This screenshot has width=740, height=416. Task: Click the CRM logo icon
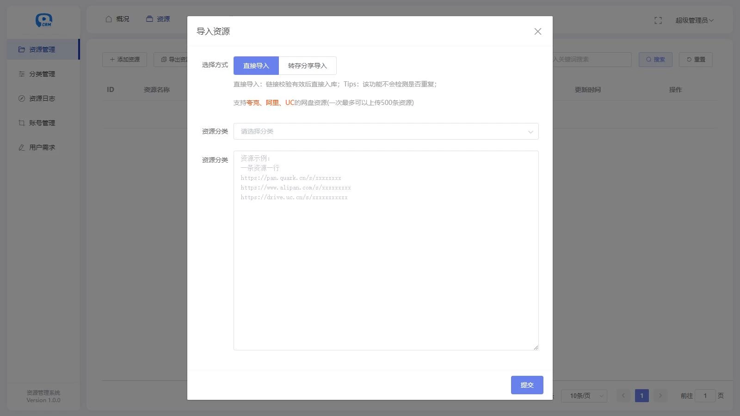43,20
